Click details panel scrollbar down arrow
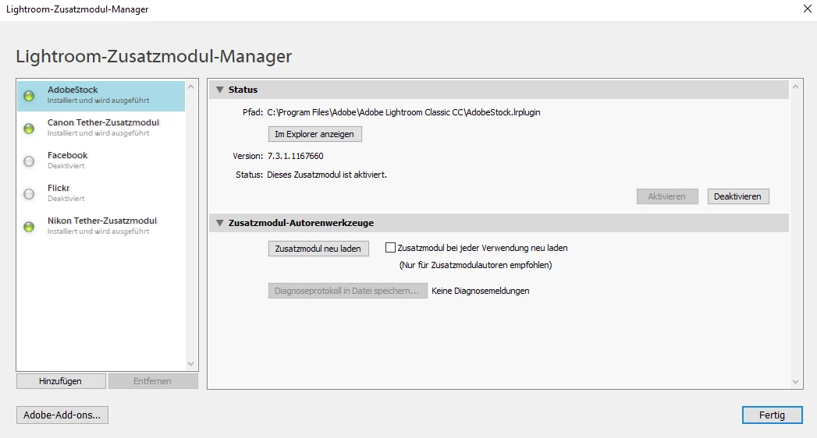The width and height of the screenshot is (817, 438). tap(795, 382)
